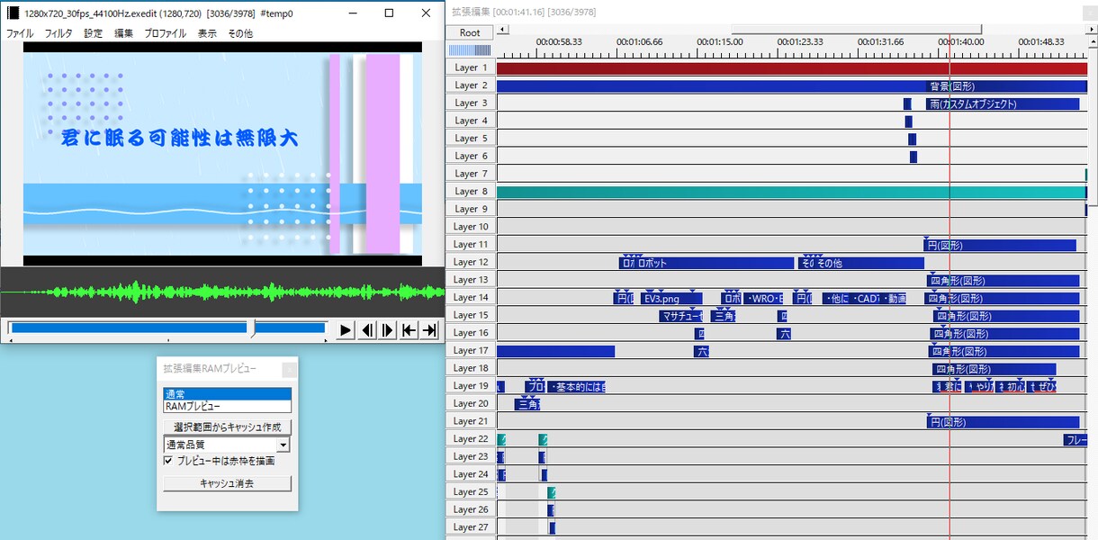Click the preview frame seek slider

(x=166, y=328)
